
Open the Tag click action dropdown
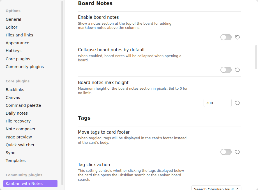[216, 188]
